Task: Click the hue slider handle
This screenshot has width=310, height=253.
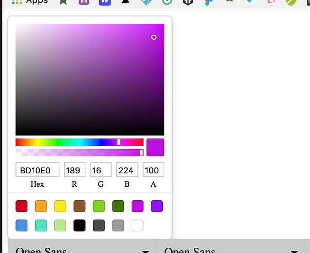Action: click(x=119, y=142)
